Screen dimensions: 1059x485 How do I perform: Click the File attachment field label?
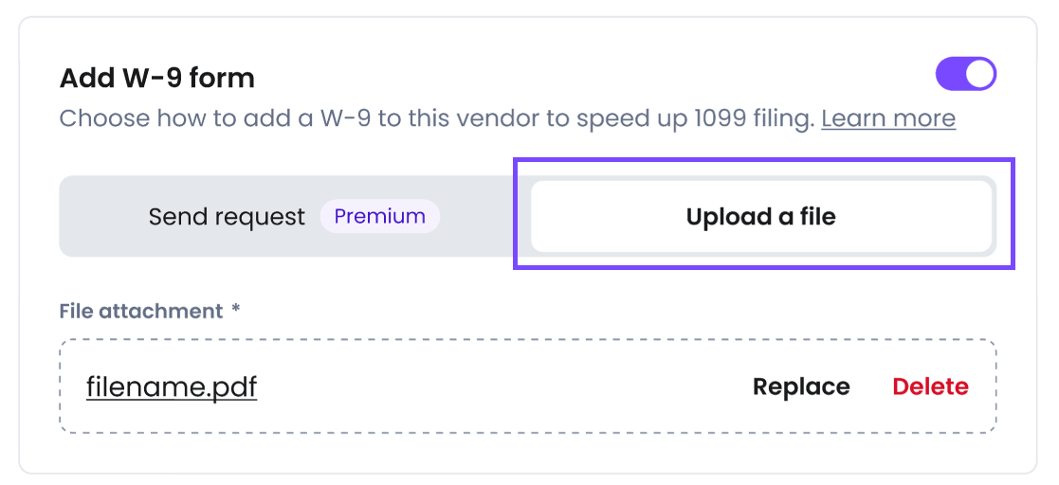[140, 311]
